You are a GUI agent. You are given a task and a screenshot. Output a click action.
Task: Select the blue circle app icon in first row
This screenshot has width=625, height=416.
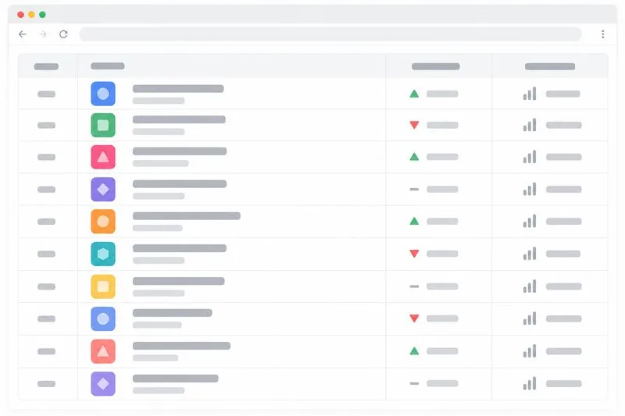pyautogui.click(x=103, y=94)
